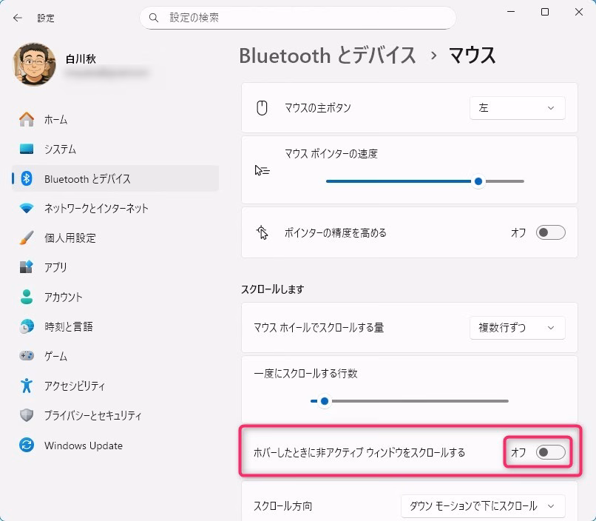Click the 設定の検索 search box
The width and height of the screenshot is (596, 521).
(297, 17)
